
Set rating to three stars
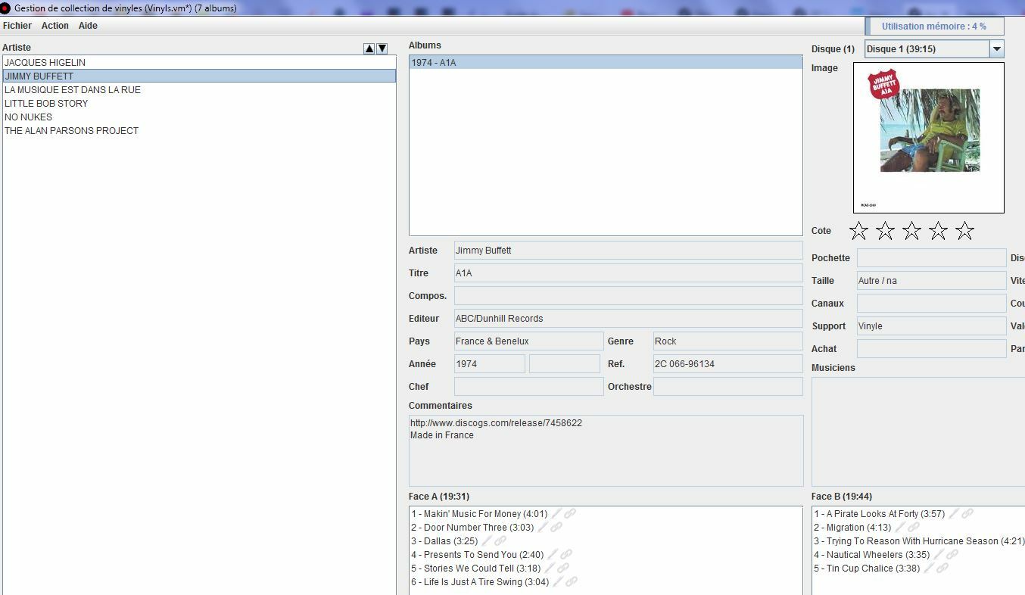(x=911, y=231)
